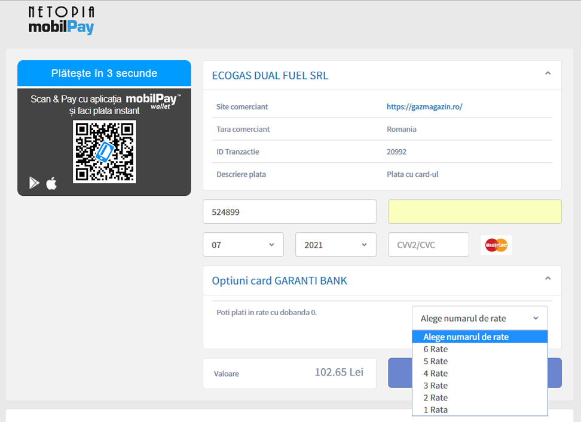Click the Plătește în 3 secunde banner
Image resolution: width=581 pixels, height=422 pixels.
point(104,73)
